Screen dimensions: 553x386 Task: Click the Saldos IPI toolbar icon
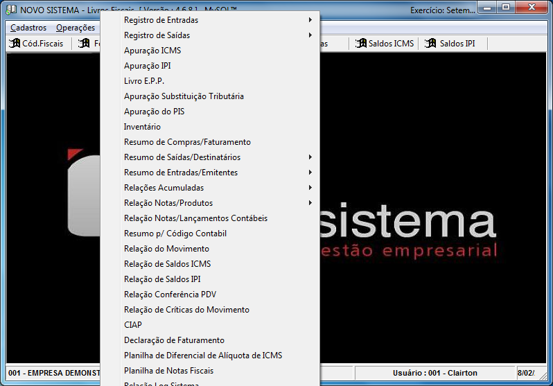[x=430, y=44]
